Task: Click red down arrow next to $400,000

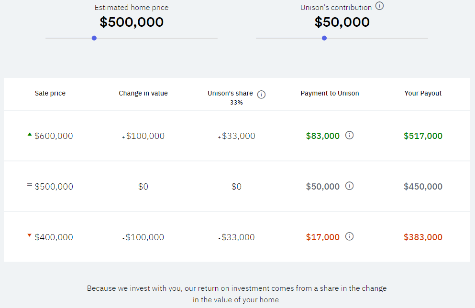Action: pyautogui.click(x=29, y=235)
